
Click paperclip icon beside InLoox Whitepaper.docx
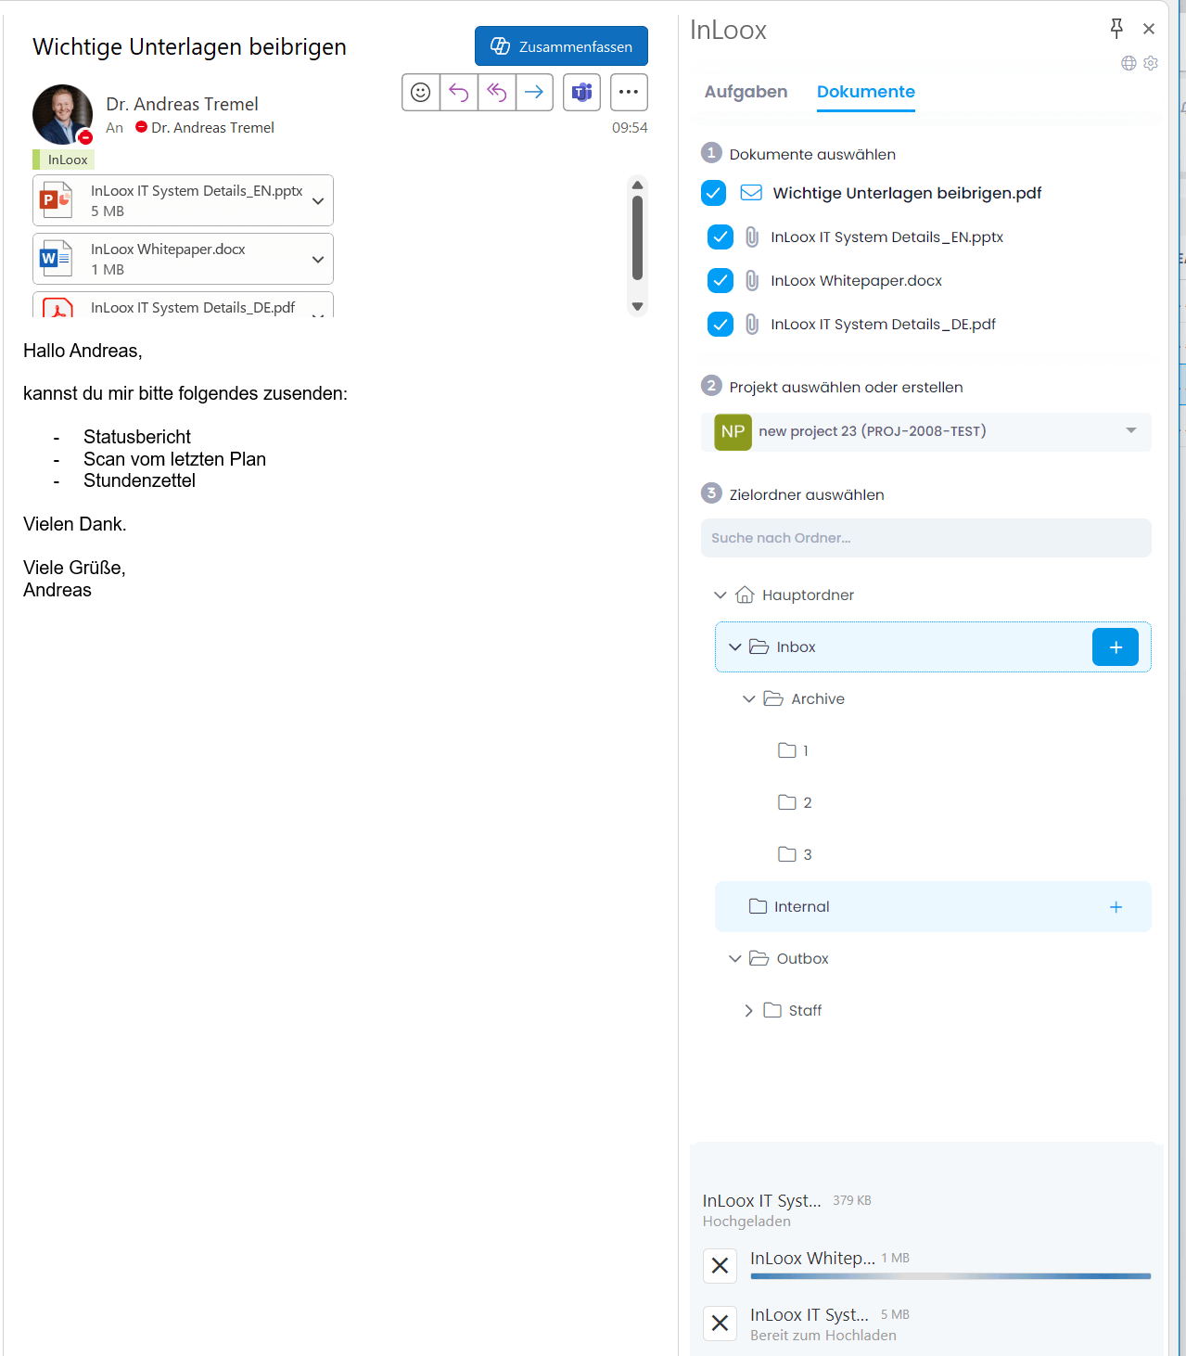pos(752,280)
